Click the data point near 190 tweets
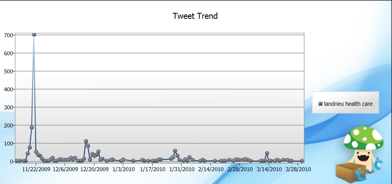 32,127
